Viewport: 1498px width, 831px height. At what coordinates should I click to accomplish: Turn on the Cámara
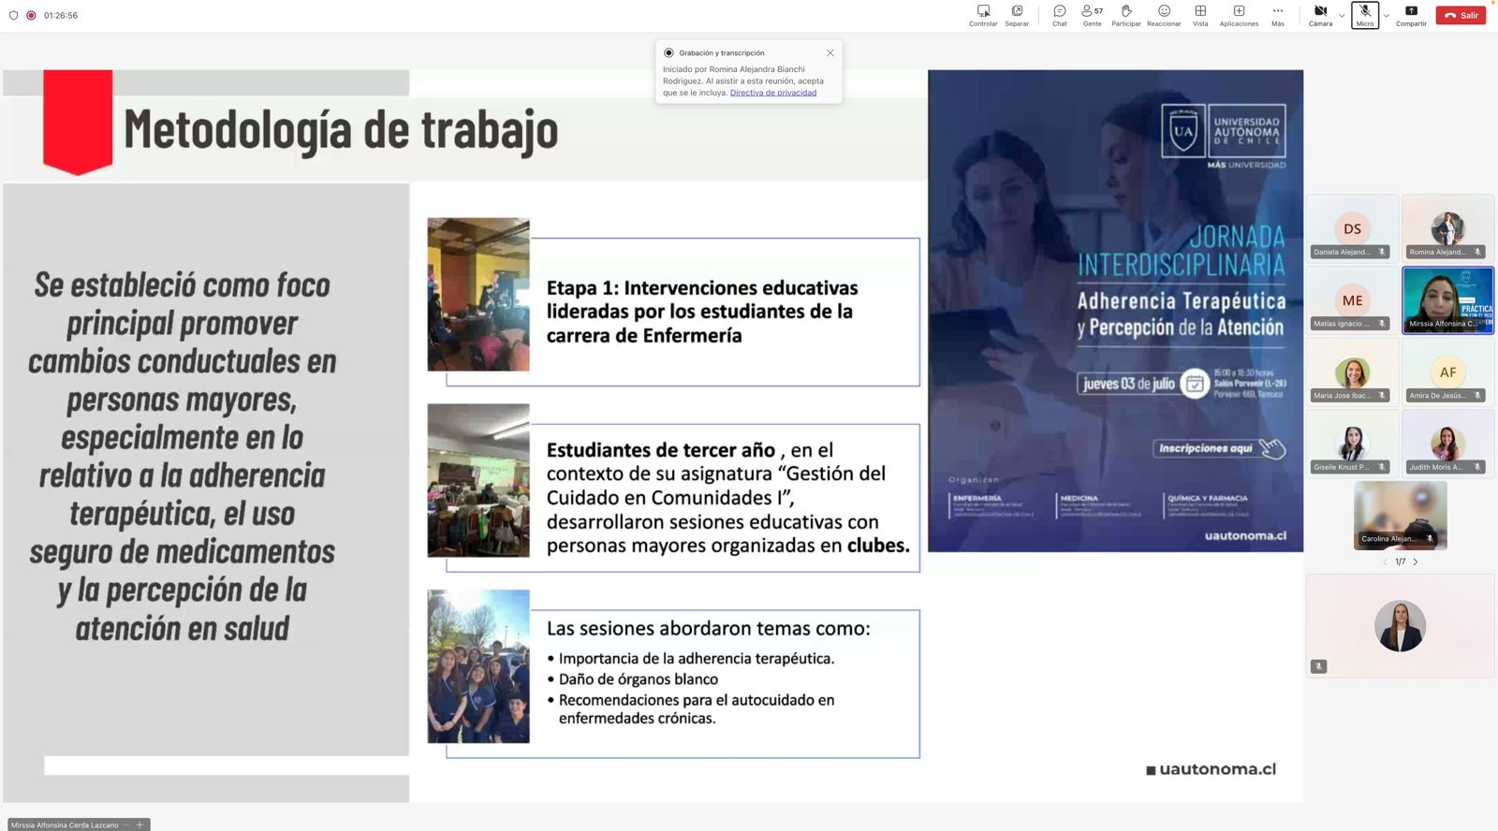pyautogui.click(x=1320, y=15)
